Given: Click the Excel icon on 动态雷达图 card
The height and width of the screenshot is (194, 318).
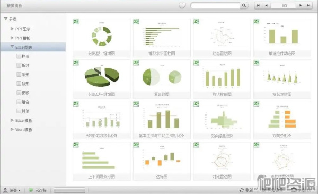Looking at the screenshot, I should tap(196, 22).
